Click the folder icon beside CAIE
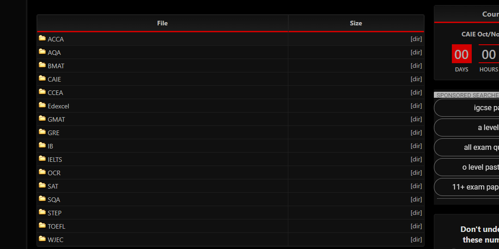 click(43, 78)
